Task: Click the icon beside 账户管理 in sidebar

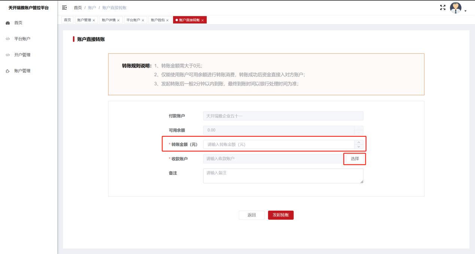Action: click(7, 71)
